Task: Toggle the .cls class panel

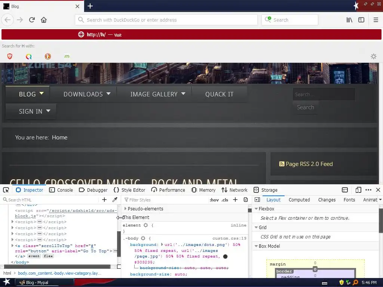Action: [x=225, y=200]
